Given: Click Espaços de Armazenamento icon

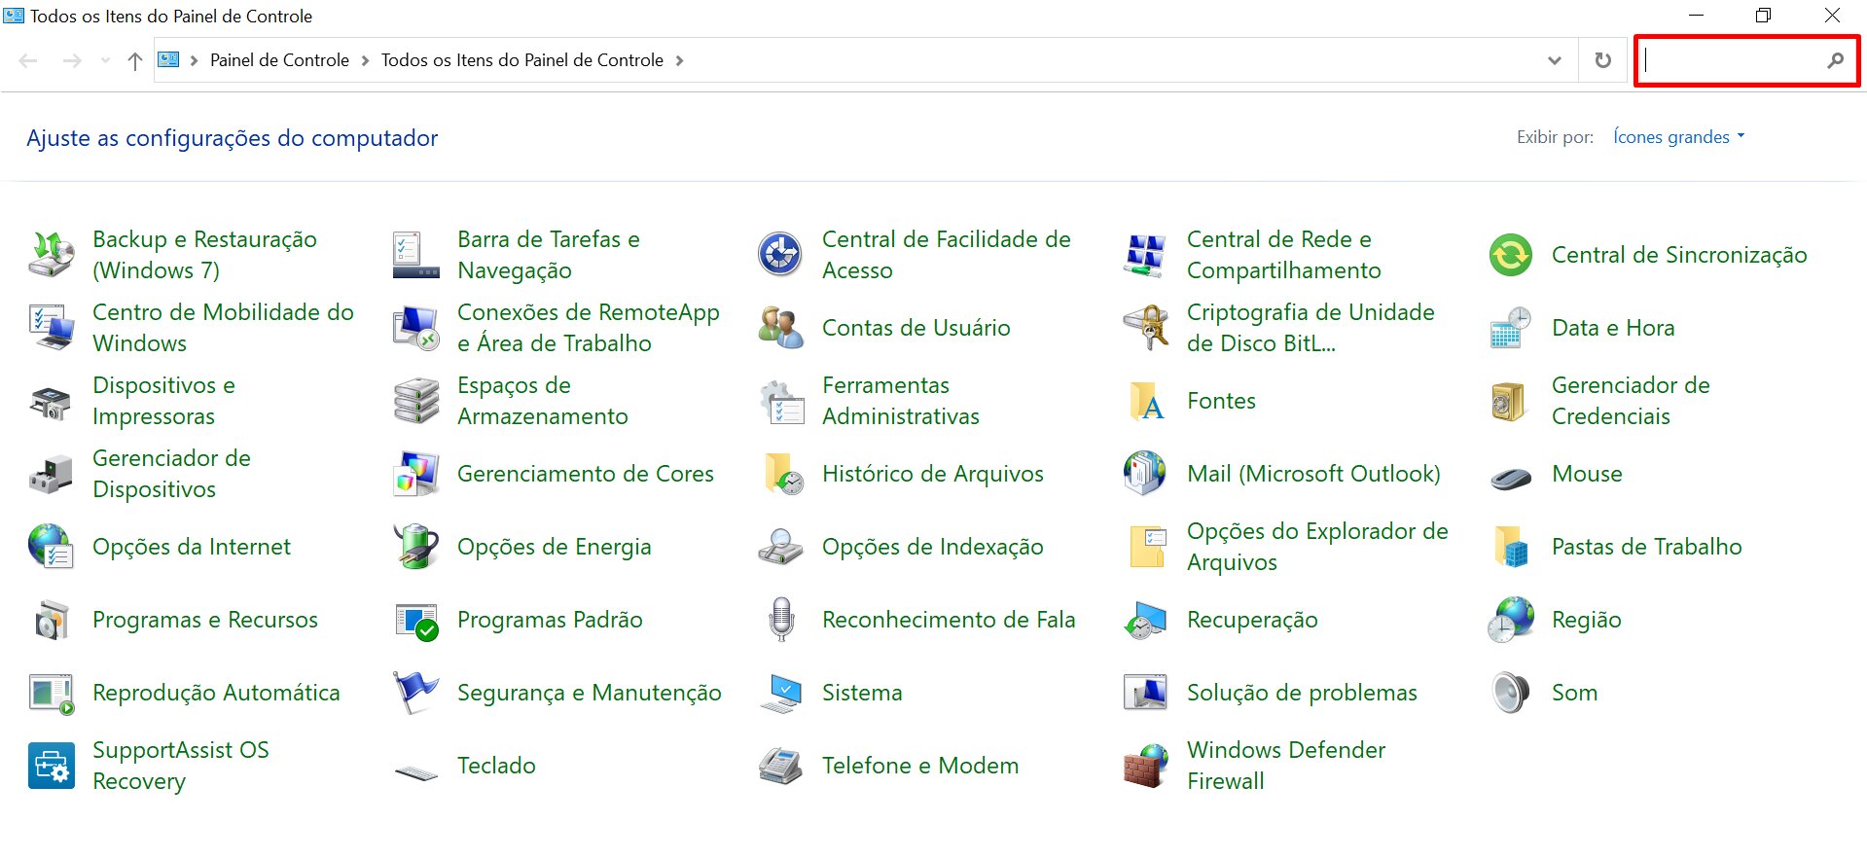Looking at the screenshot, I should tap(416, 401).
